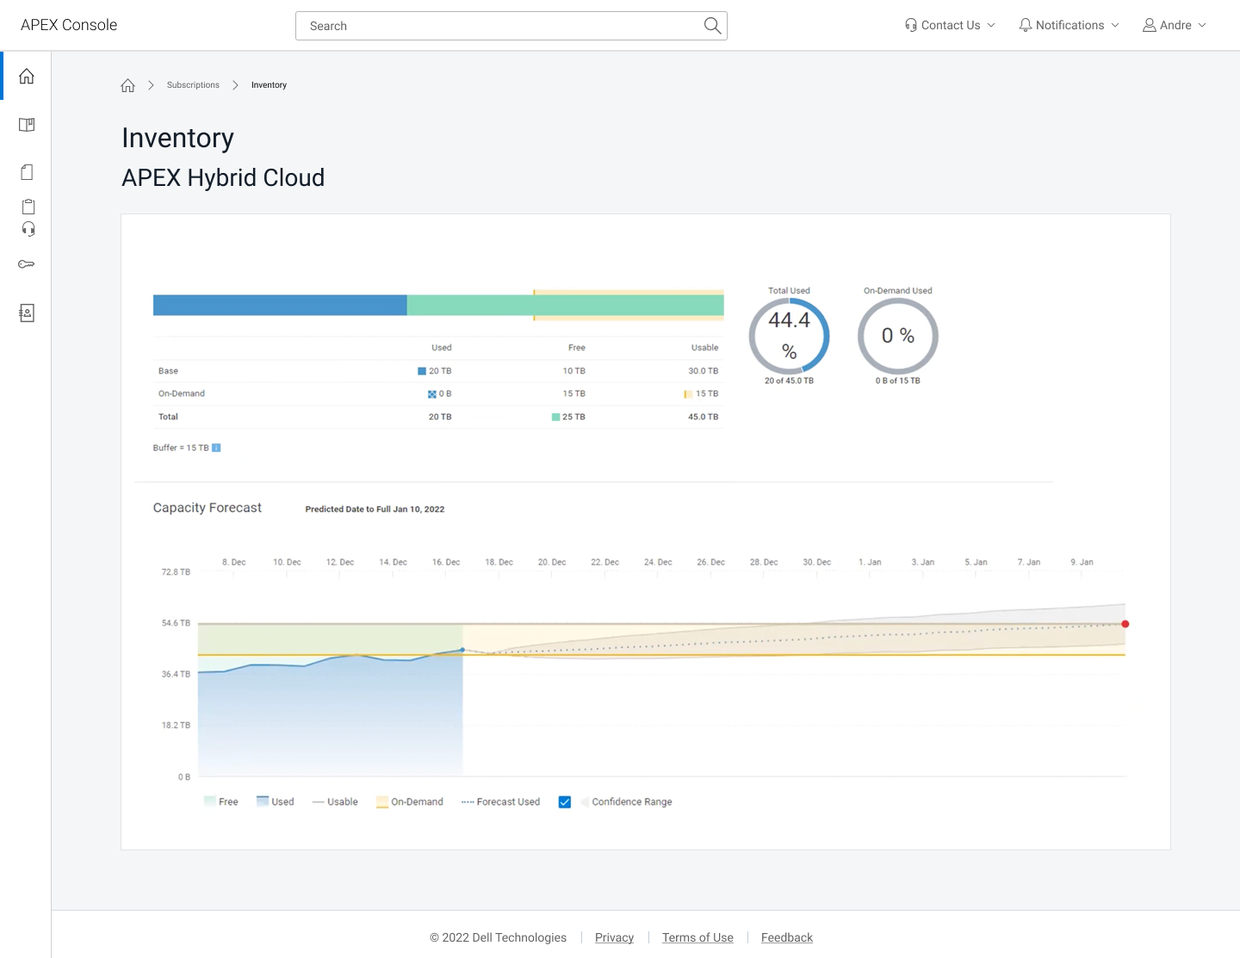1240x958 pixels.
Task: Click the Total free 25 TB cell
Action: (568, 417)
